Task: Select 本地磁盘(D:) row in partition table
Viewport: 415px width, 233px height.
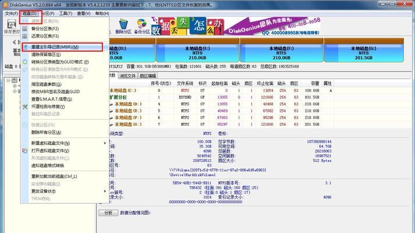Action: click(221, 104)
